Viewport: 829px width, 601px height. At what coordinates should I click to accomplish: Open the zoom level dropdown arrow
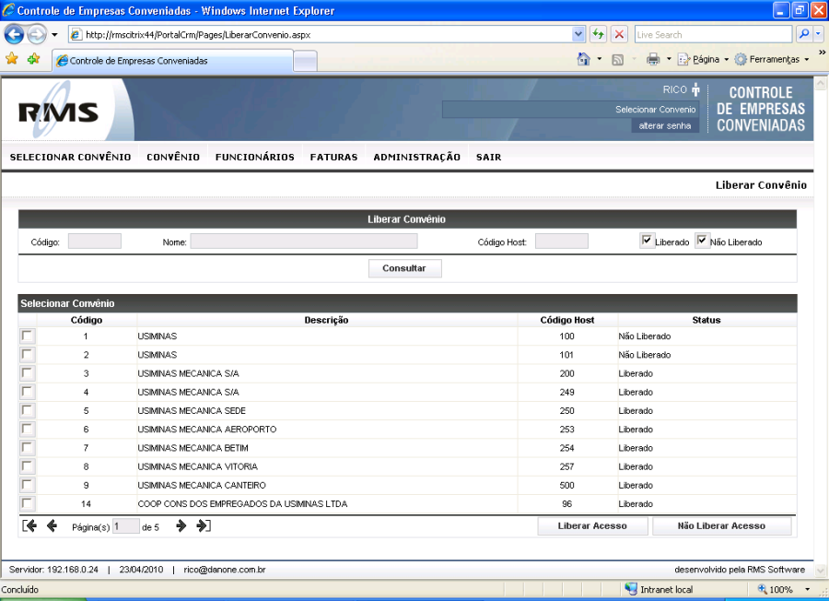pos(807,589)
